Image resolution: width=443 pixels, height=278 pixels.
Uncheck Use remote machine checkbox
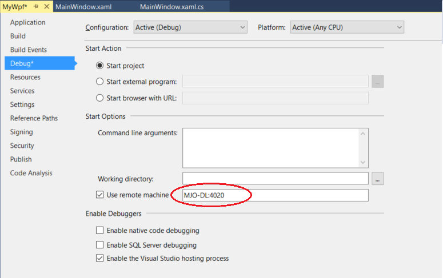pos(100,195)
